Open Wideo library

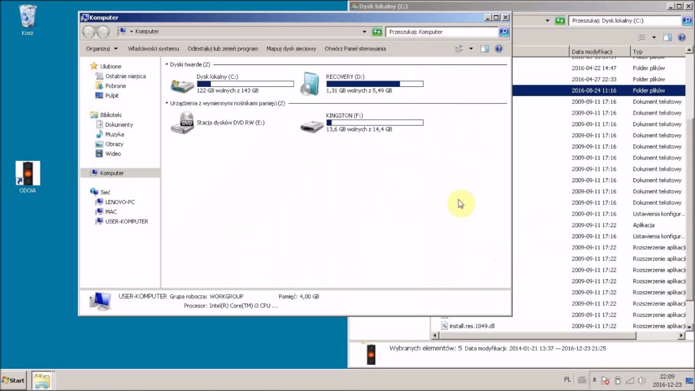[113, 154]
